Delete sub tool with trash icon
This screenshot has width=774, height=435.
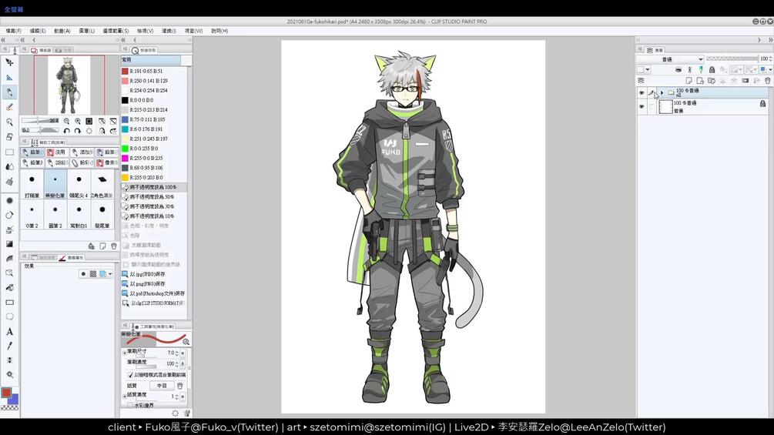coord(114,246)
